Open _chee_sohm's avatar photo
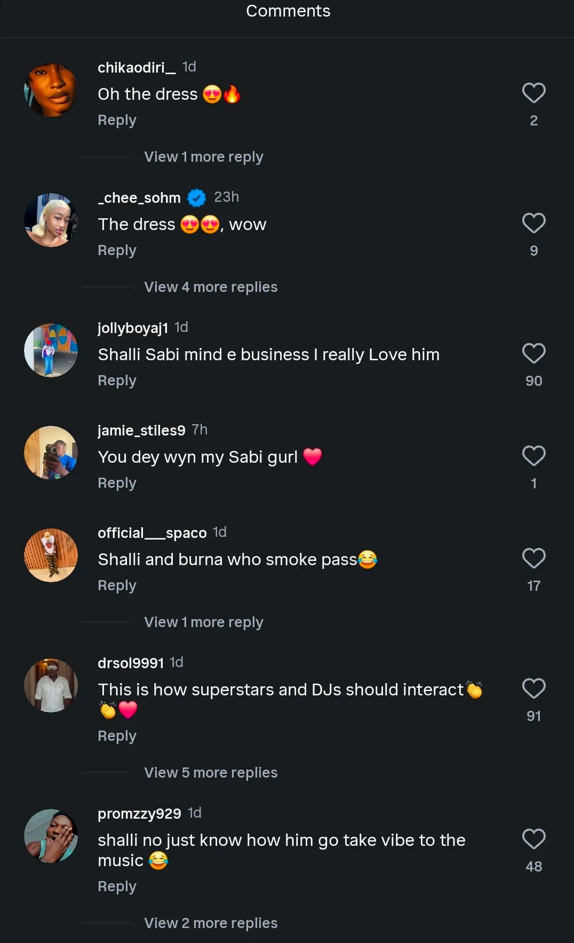 point(51,220)
